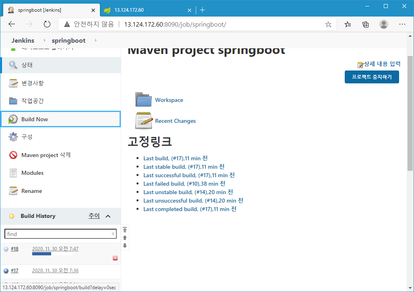Click the folder icon beside 작업공간
This screenshot has width=414, height=292.
click(x=13, y=101)
